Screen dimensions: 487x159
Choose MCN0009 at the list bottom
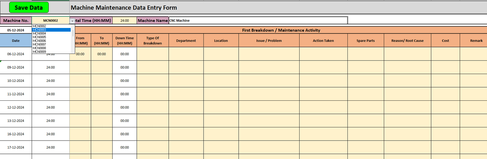[51, 52]
